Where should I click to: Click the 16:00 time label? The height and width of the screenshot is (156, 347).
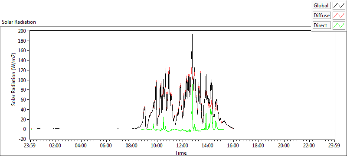tap(233, 146)
